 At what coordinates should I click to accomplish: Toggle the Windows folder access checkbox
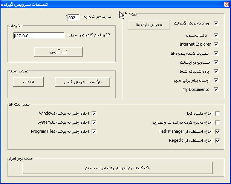pos(94,113)
